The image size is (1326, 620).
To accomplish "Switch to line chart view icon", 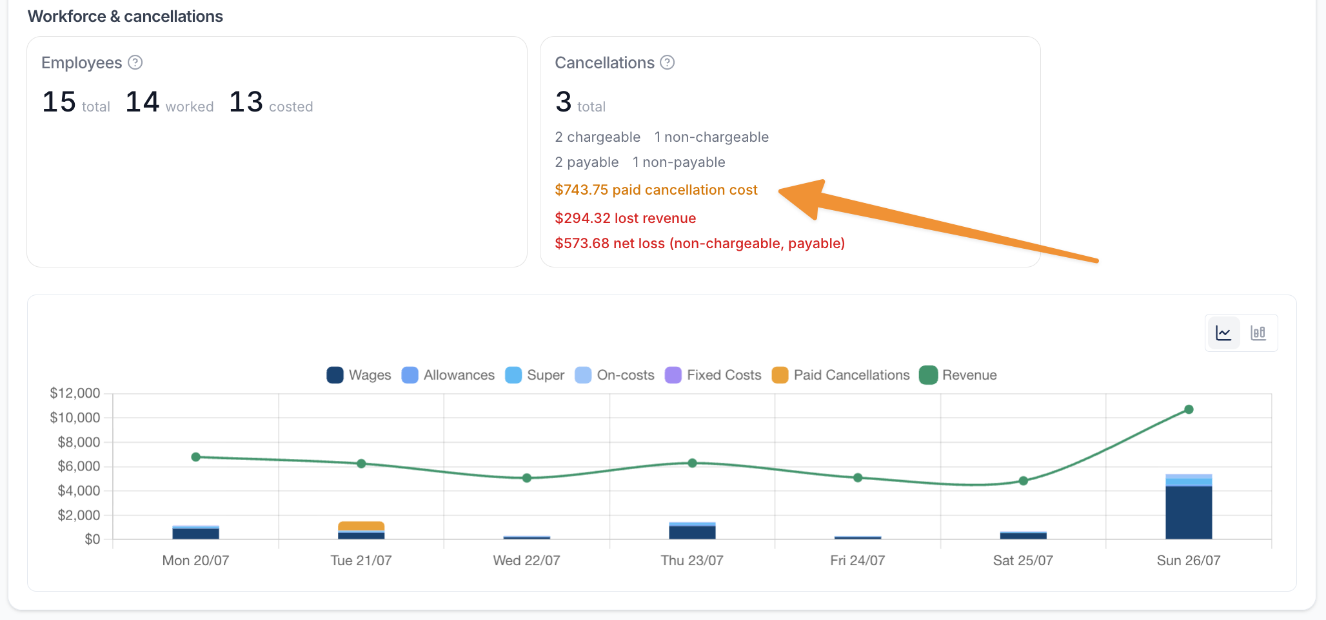I will (x=1223, y=333).
